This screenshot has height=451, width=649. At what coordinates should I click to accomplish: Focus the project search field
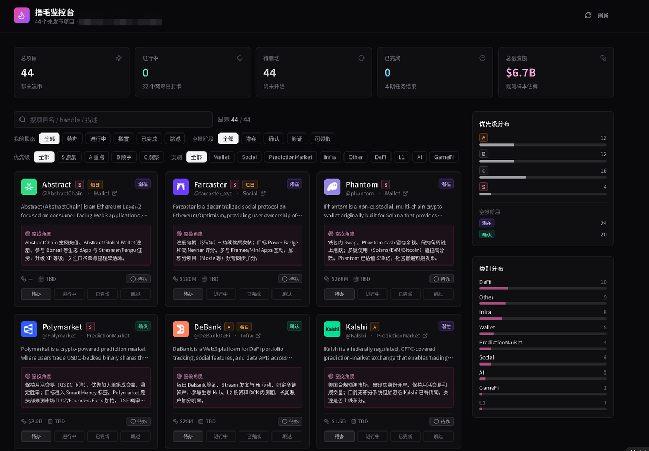113,120
